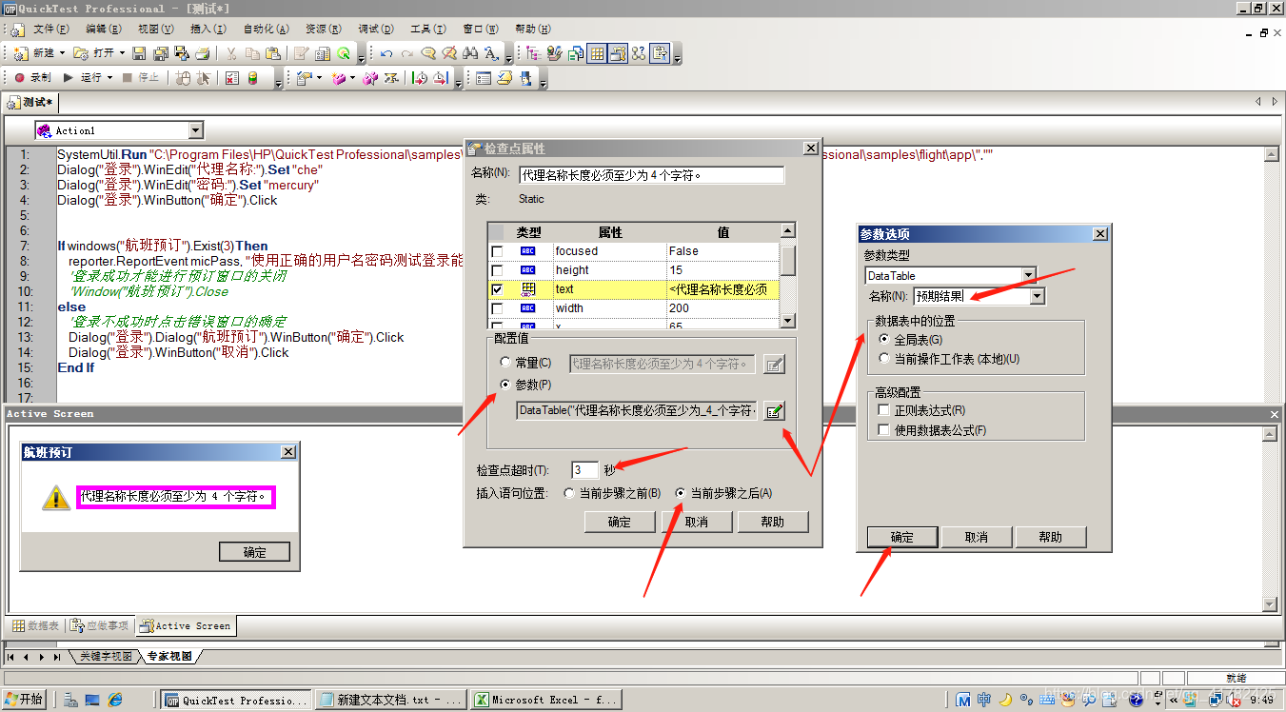
Task: Uncheck the text property checkbox
Action: (x=496, y=289)
